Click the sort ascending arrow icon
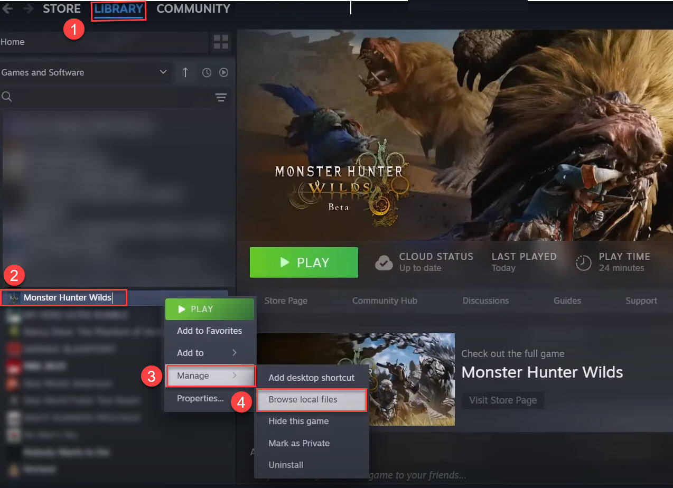673x488 pixels. pos(185,73)
